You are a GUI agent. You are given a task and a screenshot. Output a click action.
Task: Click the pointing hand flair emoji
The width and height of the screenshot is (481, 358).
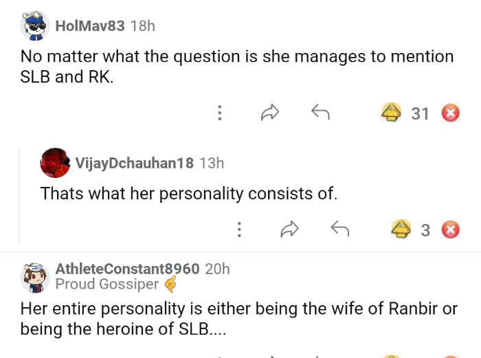170,284
